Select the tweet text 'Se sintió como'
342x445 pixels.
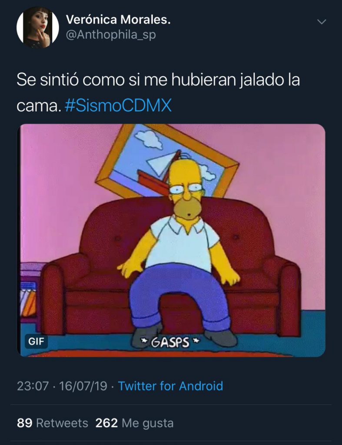point(70,80)
